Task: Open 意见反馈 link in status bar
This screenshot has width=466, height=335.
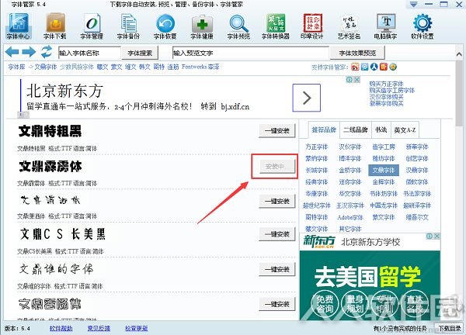Action: point(99,329)
